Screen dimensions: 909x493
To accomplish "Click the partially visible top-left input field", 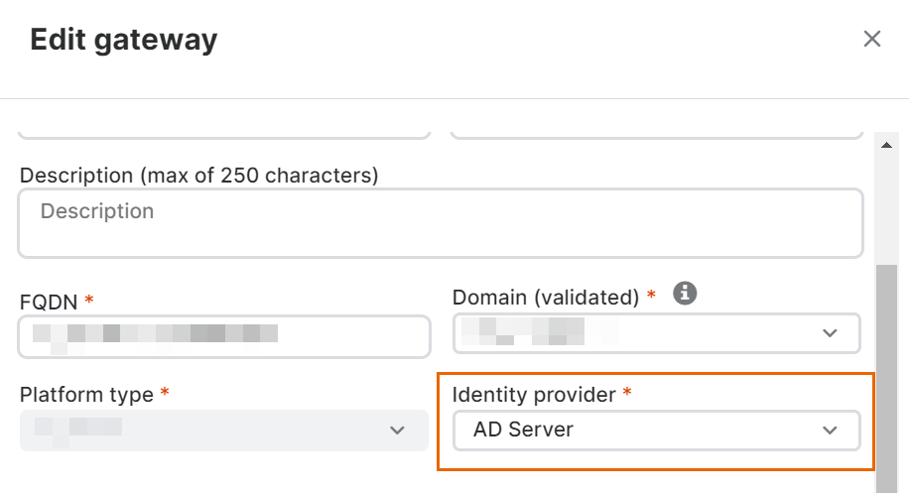I will tap(223, 132).
